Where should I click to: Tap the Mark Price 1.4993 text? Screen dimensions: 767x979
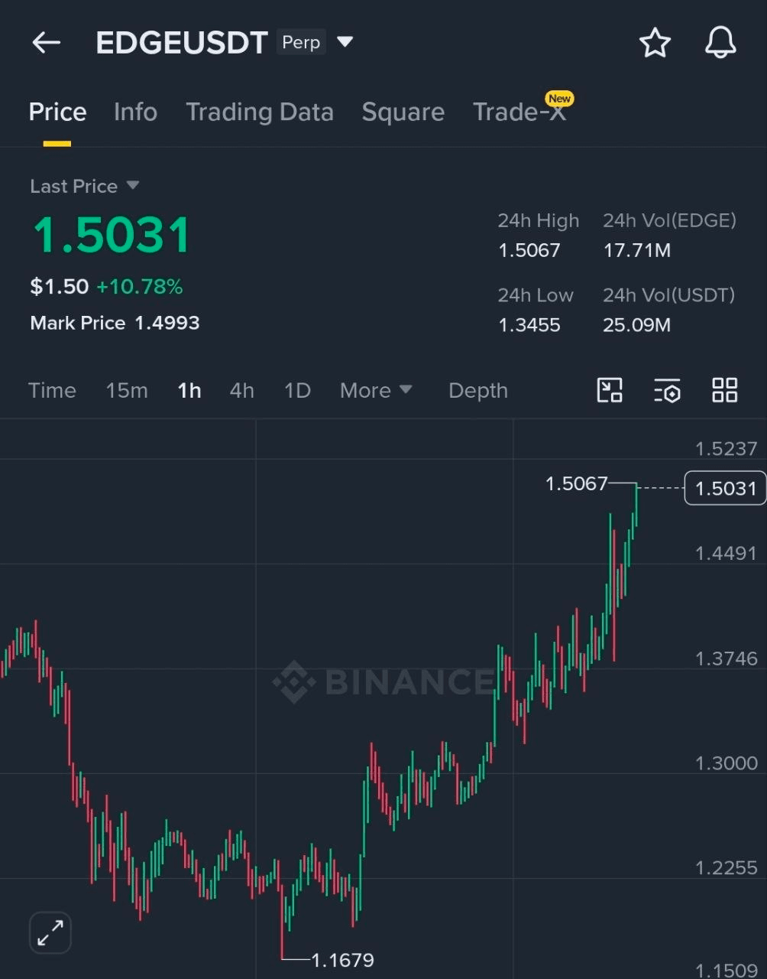(x=115, y=323)
